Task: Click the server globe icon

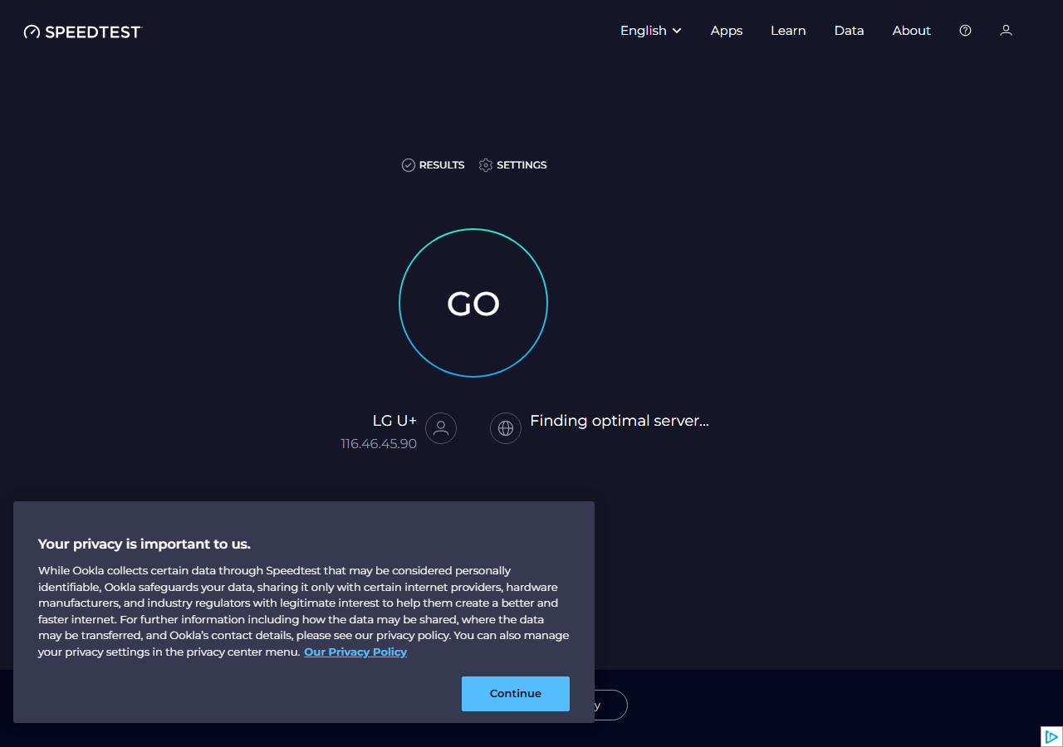Action: coord(506,428)
